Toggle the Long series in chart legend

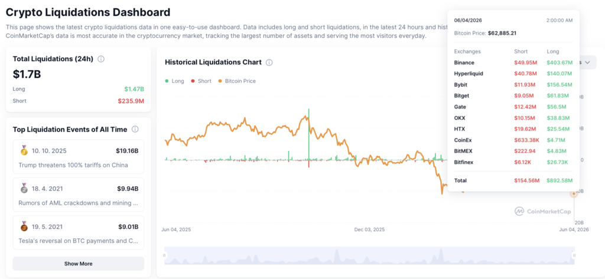click(x=174, y=81)
